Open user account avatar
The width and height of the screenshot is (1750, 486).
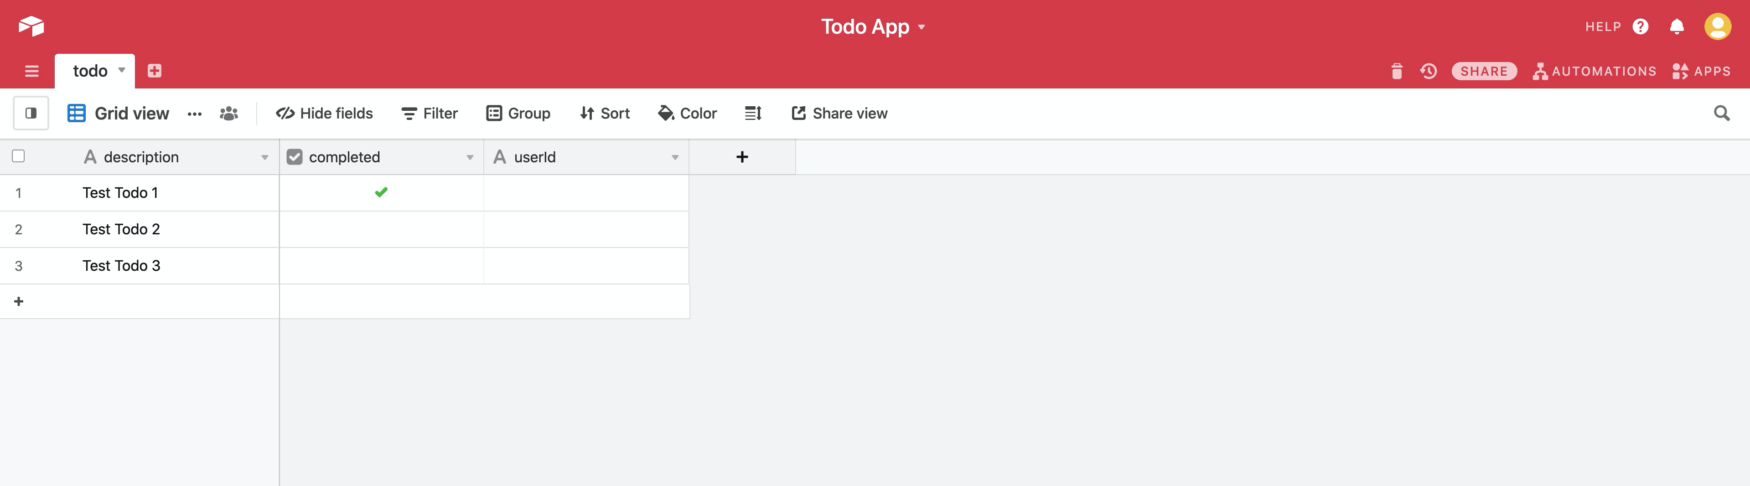tap(1717, 26)
